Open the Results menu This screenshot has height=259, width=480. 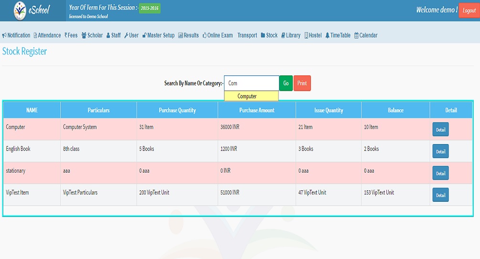click(189, 35)
